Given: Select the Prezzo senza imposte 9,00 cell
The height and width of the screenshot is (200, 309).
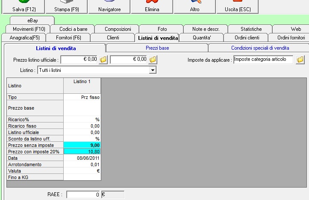Looking at the screenshot, I should point(82,145).
